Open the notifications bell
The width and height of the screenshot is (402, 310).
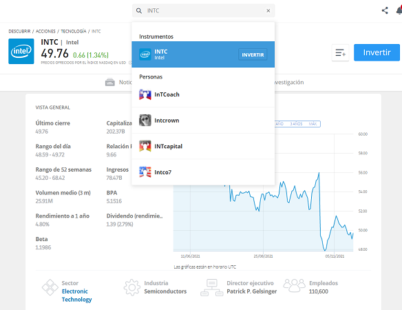point(399,10)
